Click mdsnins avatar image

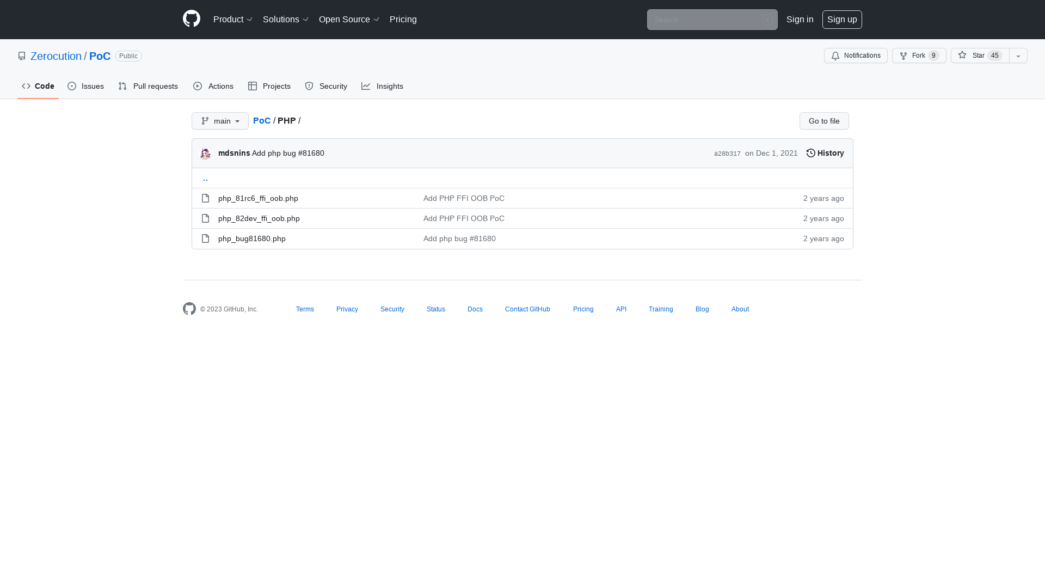coord(205,154)
